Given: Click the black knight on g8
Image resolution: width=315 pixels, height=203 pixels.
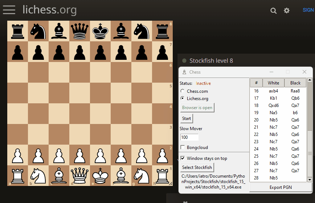Looking at the screenshot, I should (x=142, y=31).
